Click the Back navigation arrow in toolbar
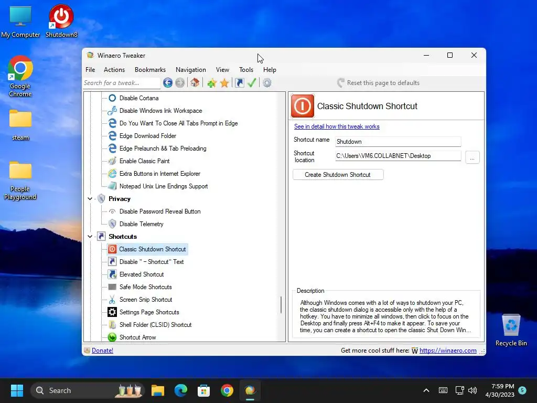Viewport: 537px width, 403px height. click(167, 82)
